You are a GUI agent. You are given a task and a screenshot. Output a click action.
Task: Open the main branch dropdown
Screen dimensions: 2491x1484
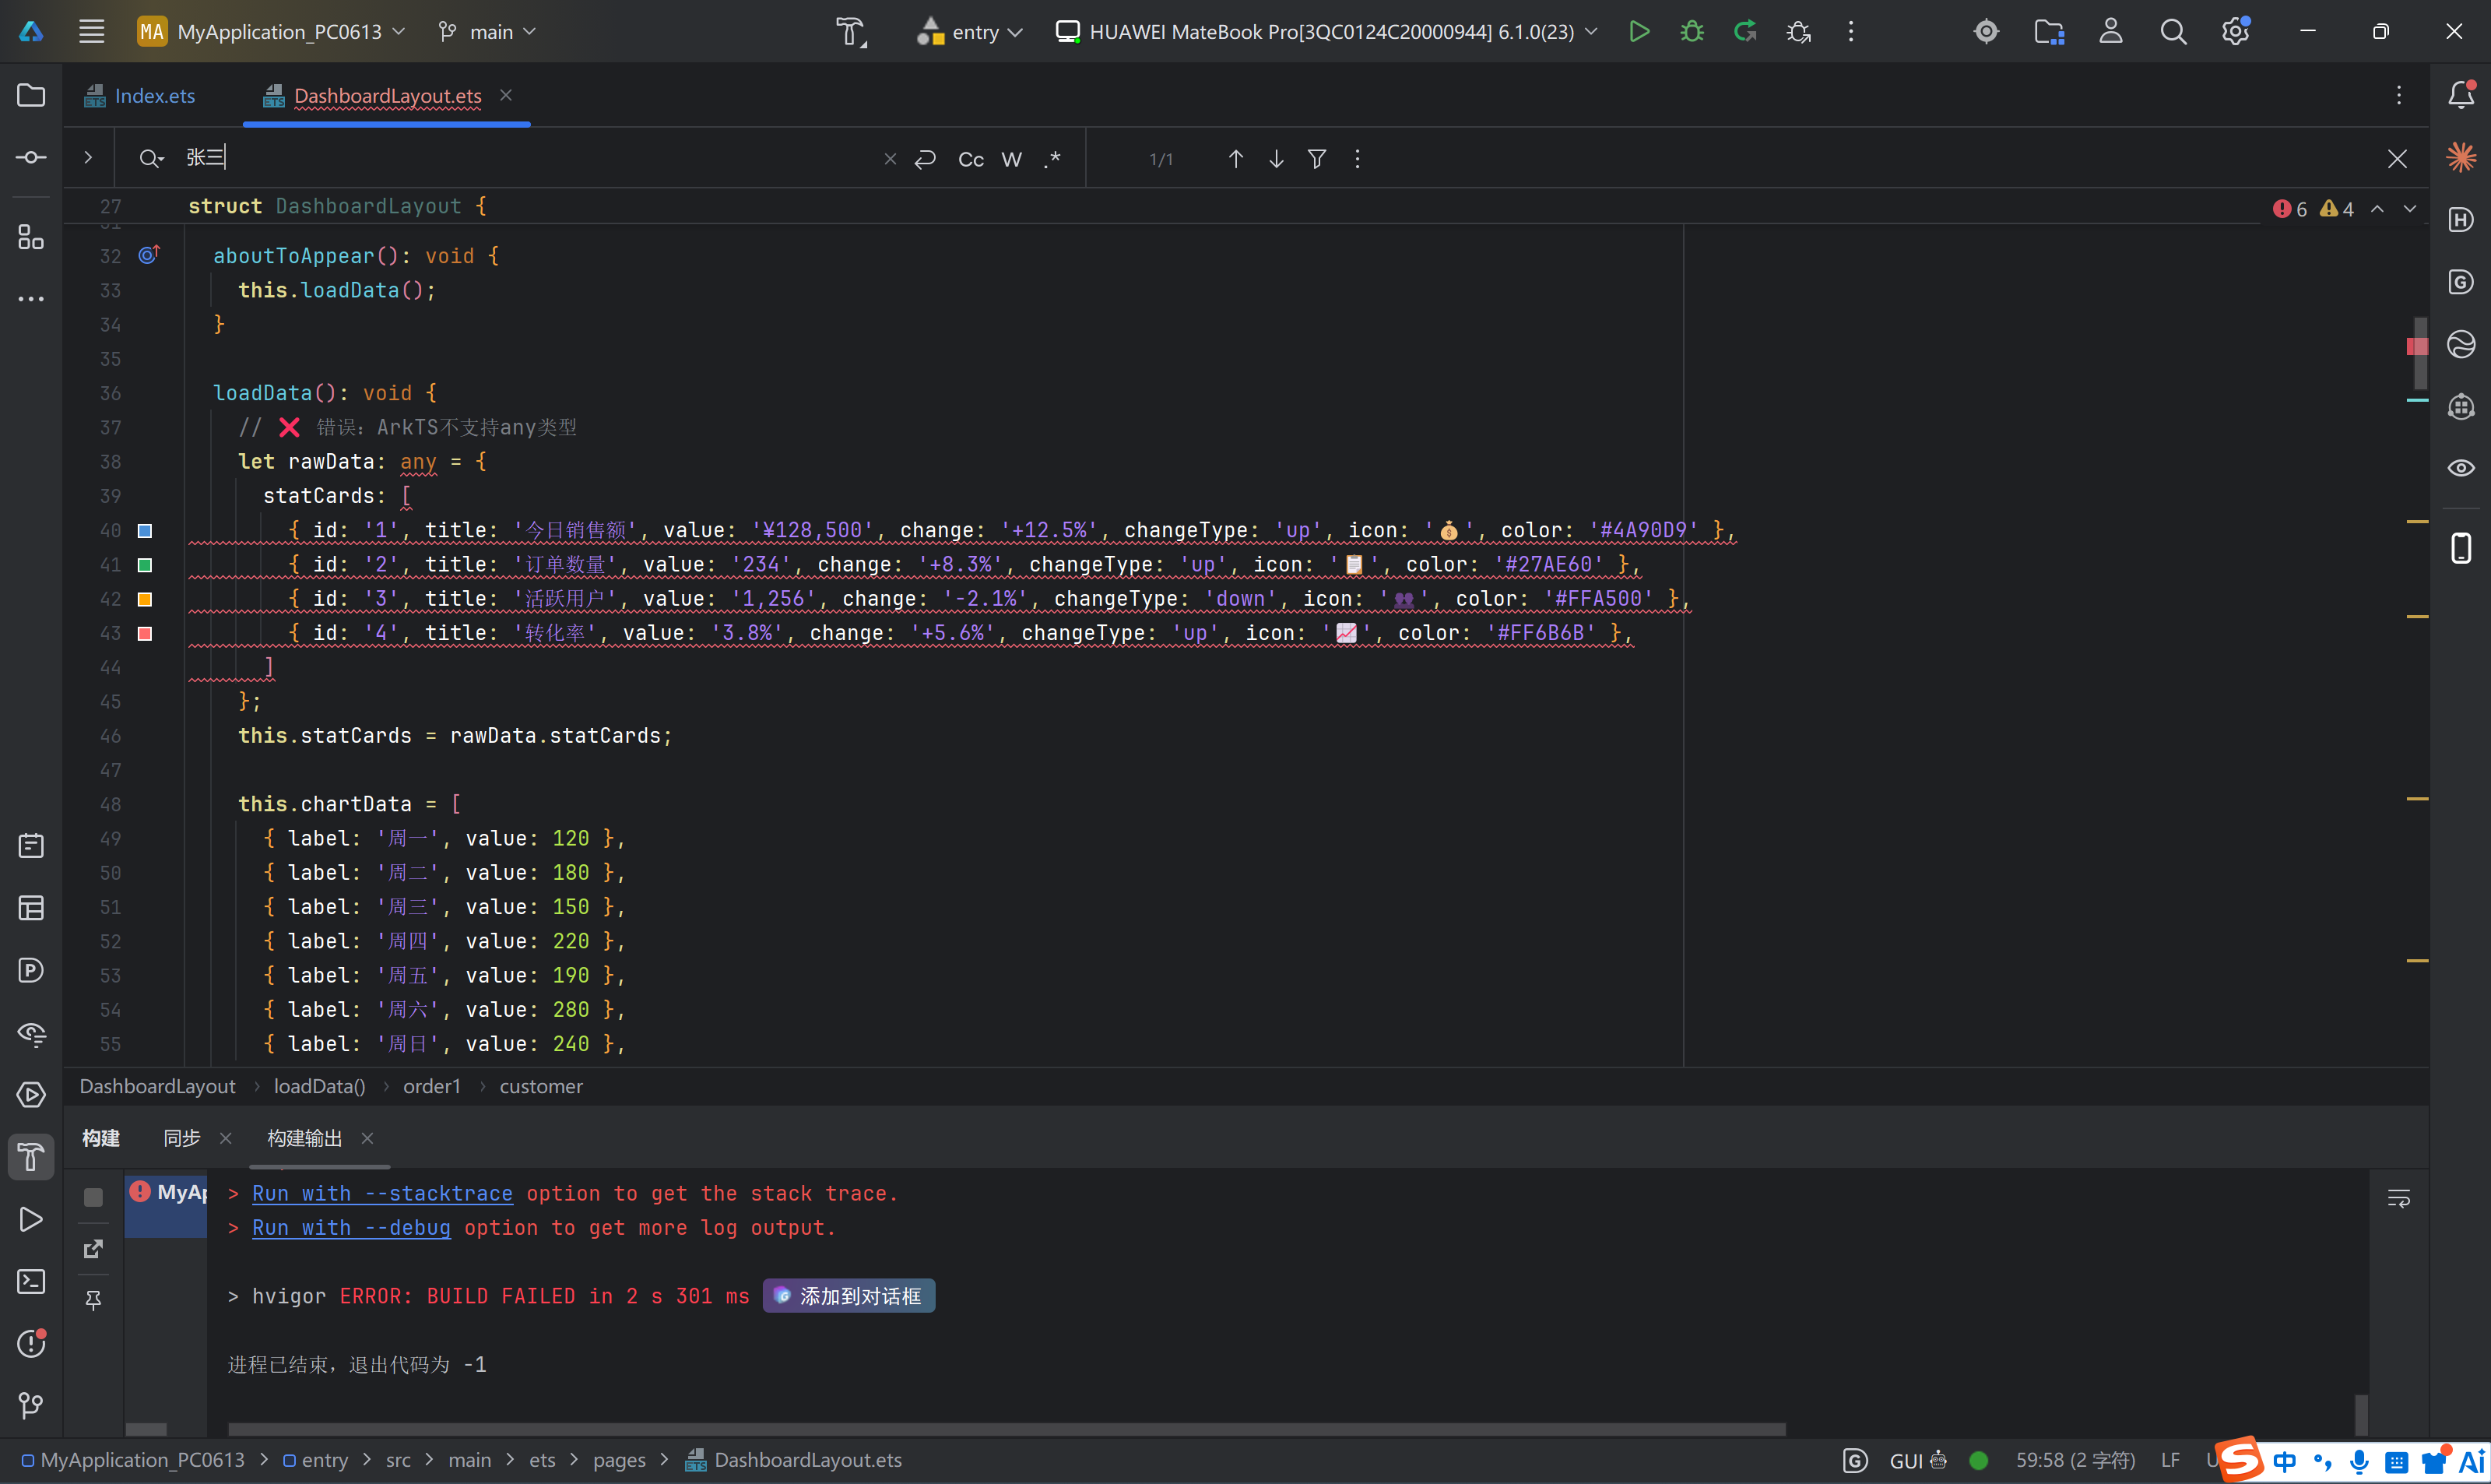point(487,32)
